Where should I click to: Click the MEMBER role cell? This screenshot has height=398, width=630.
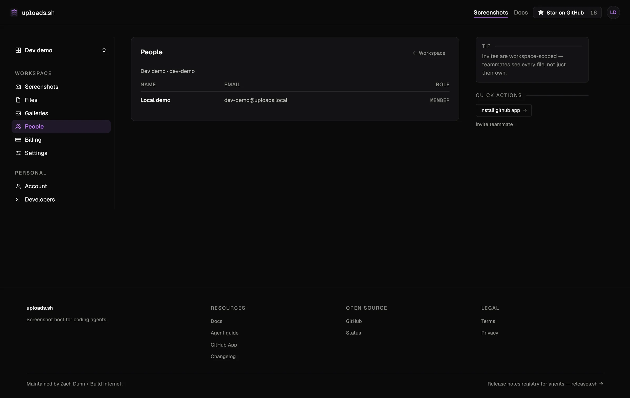[440, 100]
